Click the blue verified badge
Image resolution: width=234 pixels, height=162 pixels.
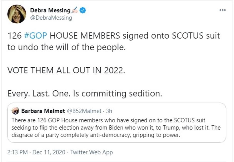[x=83, y=10]
